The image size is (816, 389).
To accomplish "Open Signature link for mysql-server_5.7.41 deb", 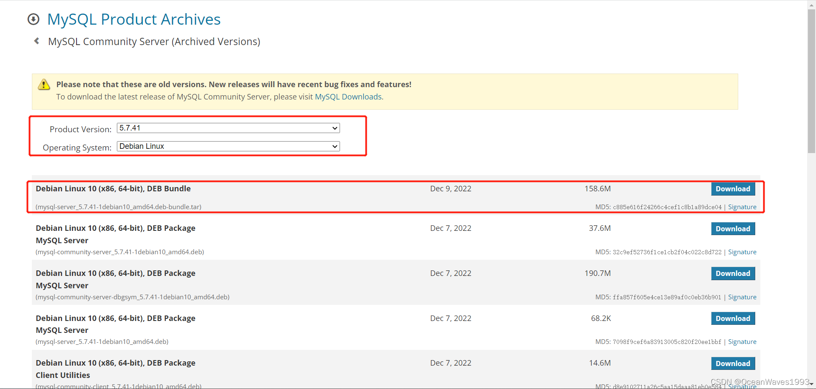I will click(742, 342).
